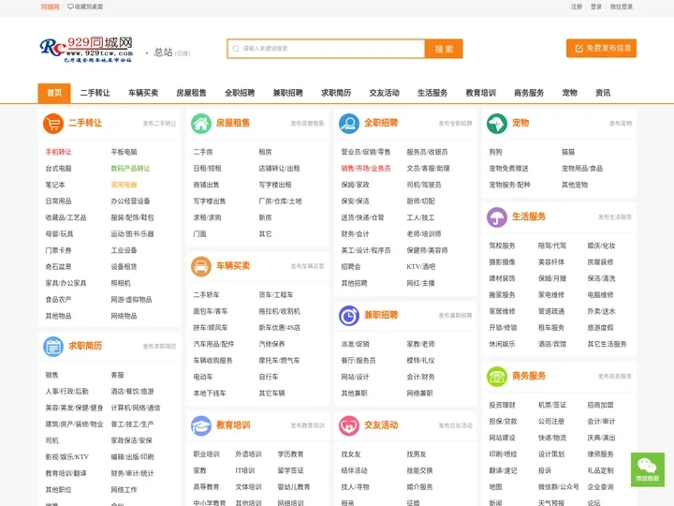This screenshot has height=506, width=674.
Task: Click the 929同城网 site logo
Action: (x=87, y=50)
